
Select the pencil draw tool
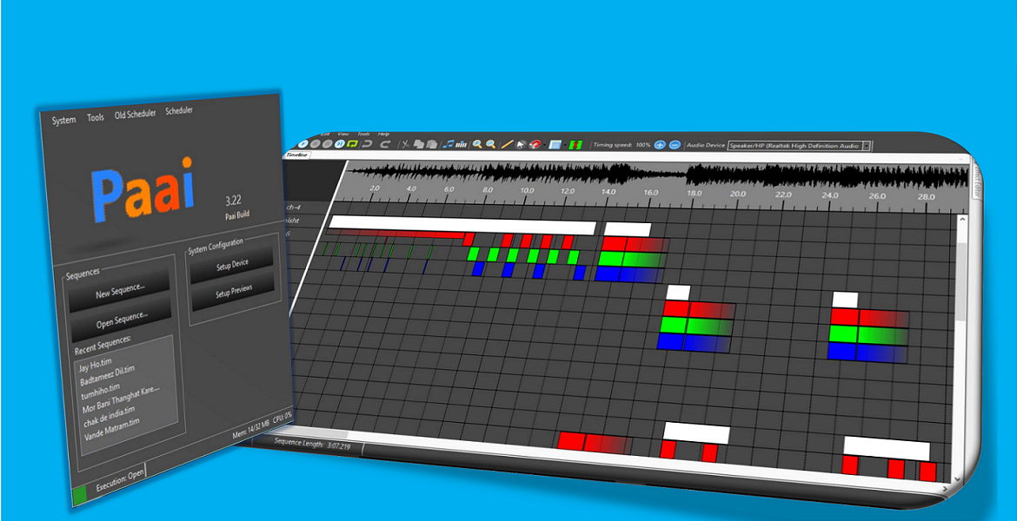click(x=508, y=144)
